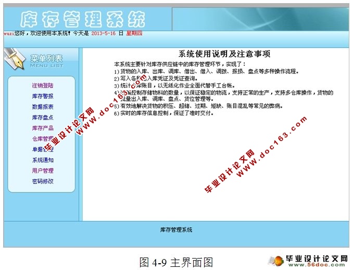Open the 库存警报 menu link
Viewport: 353px width, 270px height.
coord(43,96)
